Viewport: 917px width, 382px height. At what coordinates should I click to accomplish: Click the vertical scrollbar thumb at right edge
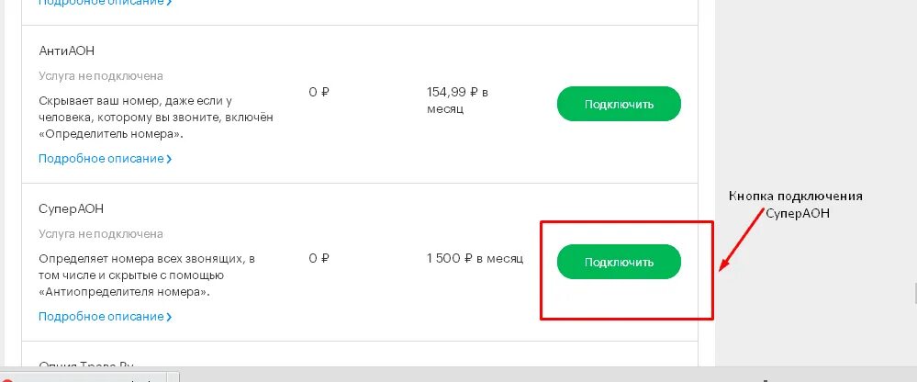(915, 291)
